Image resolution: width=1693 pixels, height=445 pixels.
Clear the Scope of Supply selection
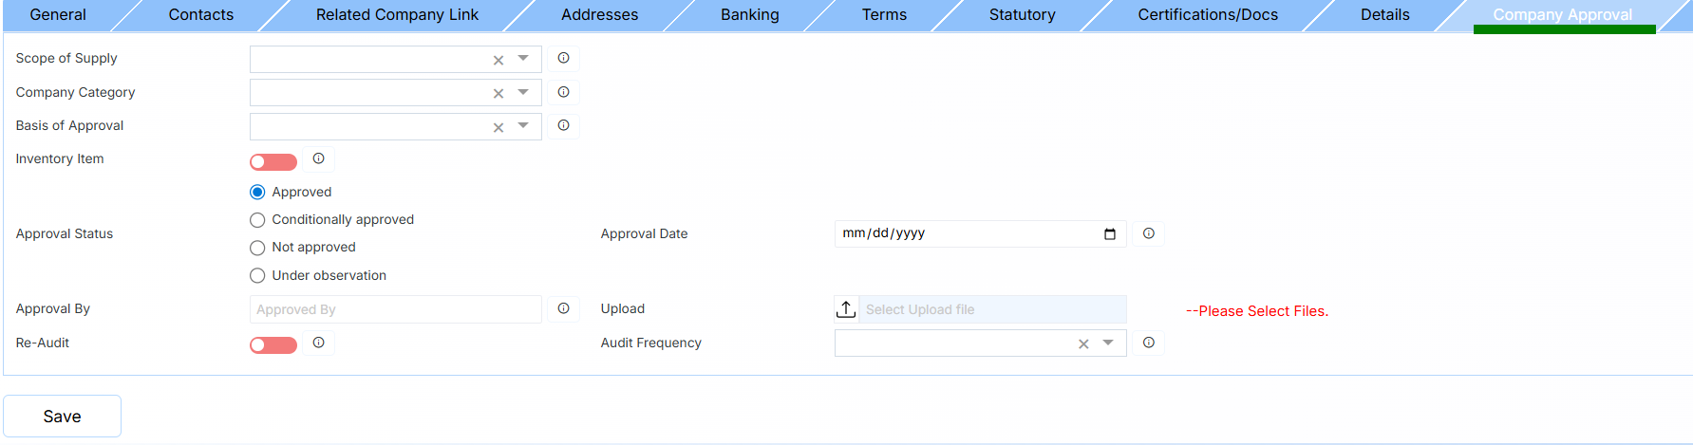pos(498,60)
